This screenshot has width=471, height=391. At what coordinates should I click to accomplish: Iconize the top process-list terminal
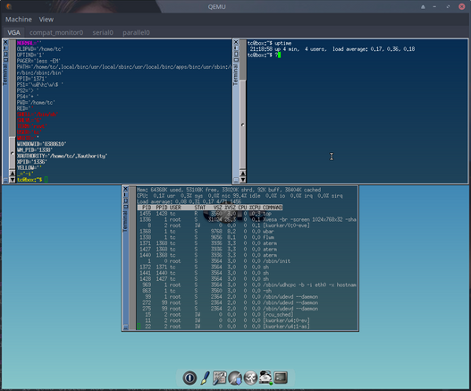click(x=125, y=195)
